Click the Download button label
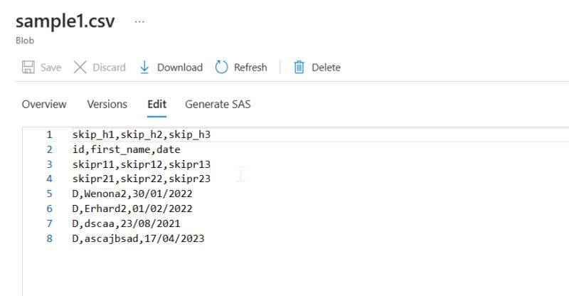The image size is (569, 296). 180,68
